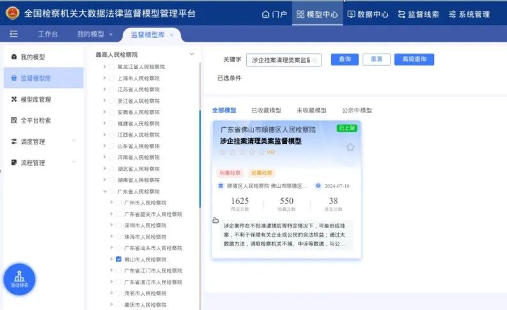
Task: Clear the keyword field with its clear icon
Action: click(315, 60)
